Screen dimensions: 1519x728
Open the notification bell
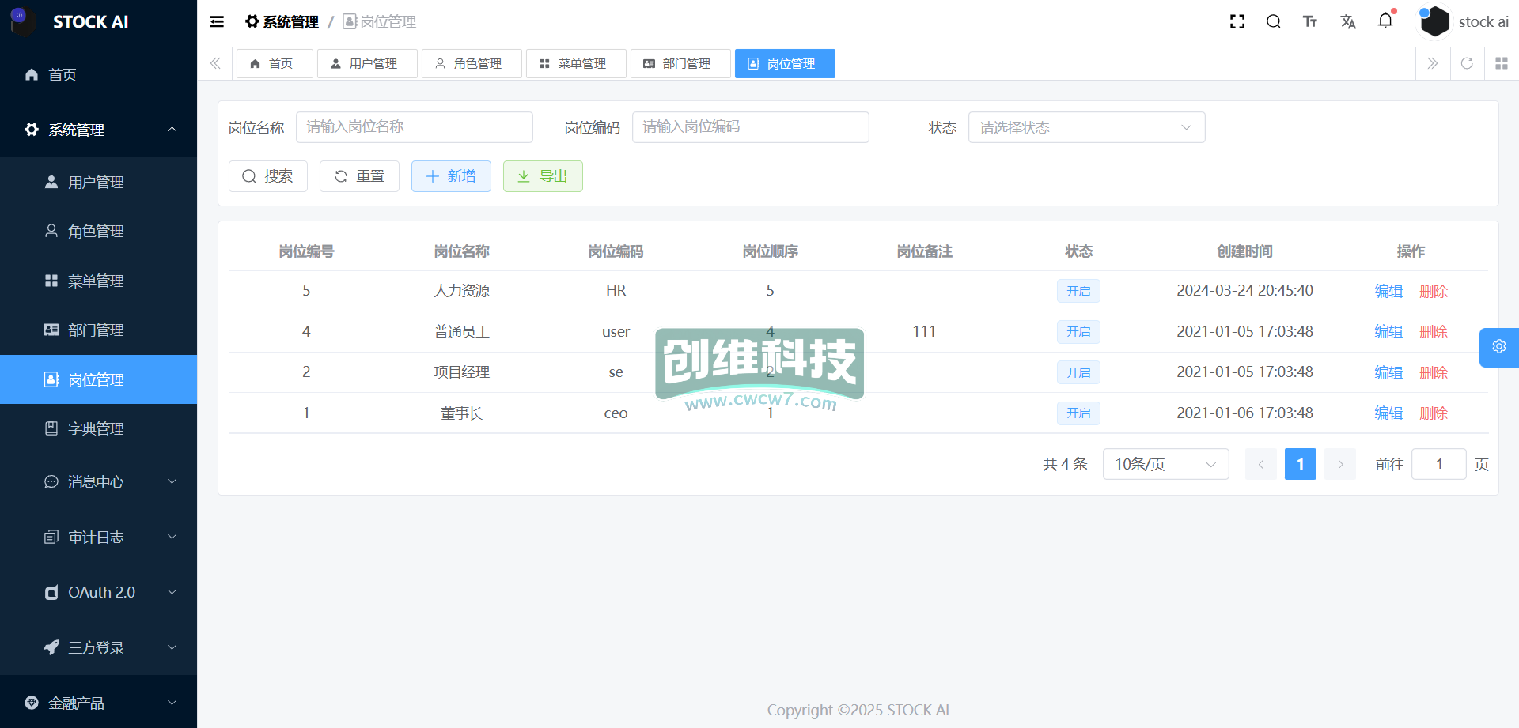(x=1385, y=21)
